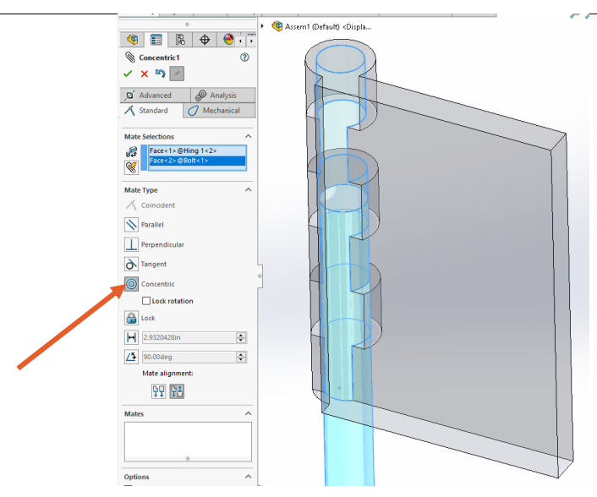Cancel the mate with the red X
This screenshot has height=497, width=597.
(x=145, y=74)
